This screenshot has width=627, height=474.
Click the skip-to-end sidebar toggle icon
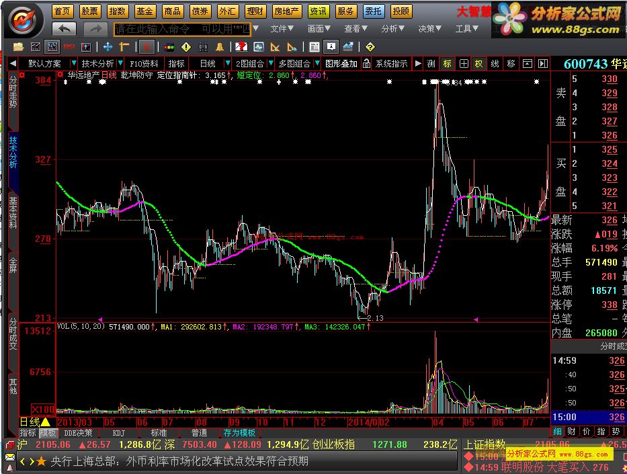542,64
